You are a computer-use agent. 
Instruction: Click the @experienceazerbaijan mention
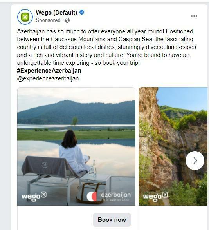48,78
